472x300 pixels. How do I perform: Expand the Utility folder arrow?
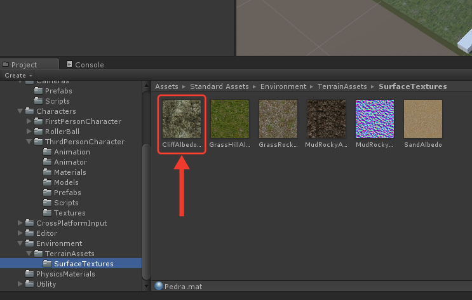(20, 284)
